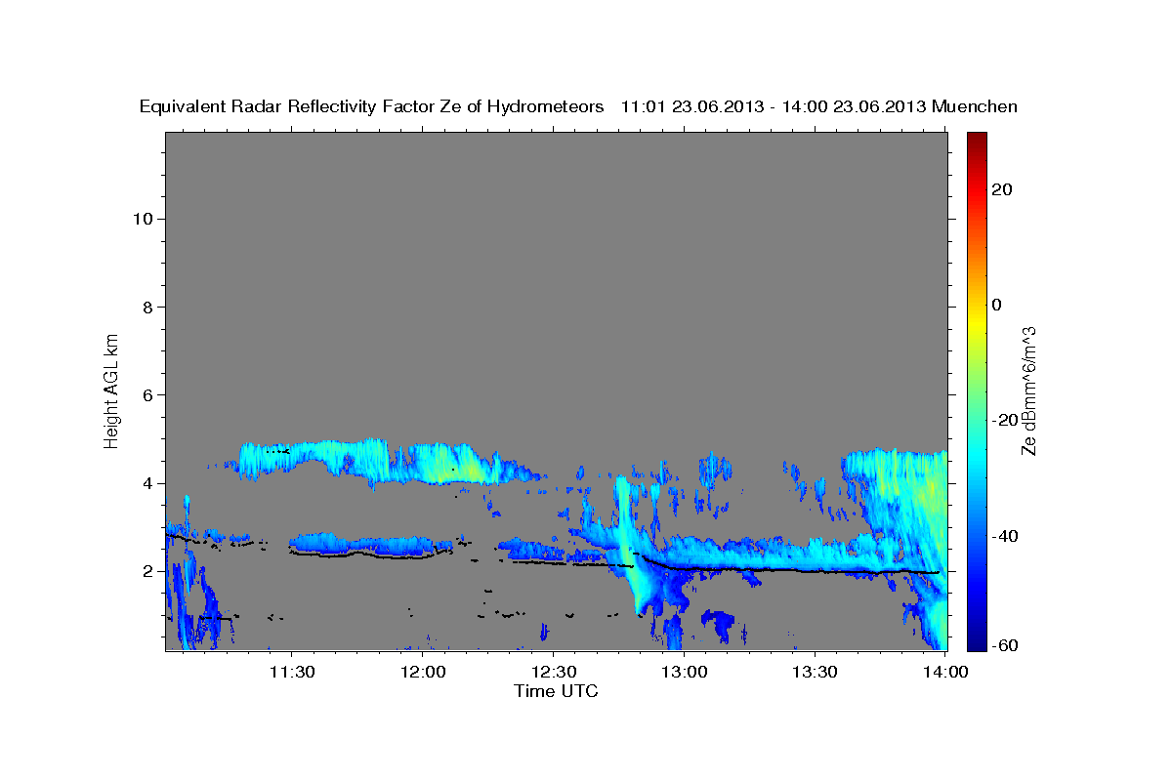The width and height of the screenshot is (1172, 781).
Task: Click the colorbar value '-60'
Action: [x=1005, y=645]
